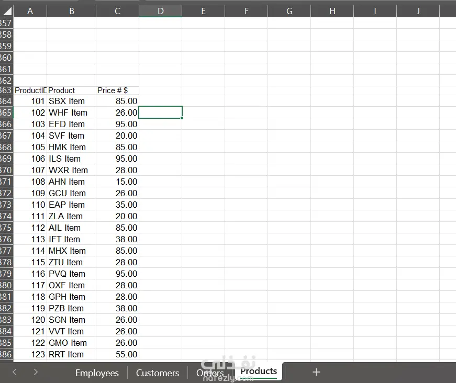The width and height of the screenshot is (456, 383).
Task: Select the 'OXF Item' cell
Action: 72,285
